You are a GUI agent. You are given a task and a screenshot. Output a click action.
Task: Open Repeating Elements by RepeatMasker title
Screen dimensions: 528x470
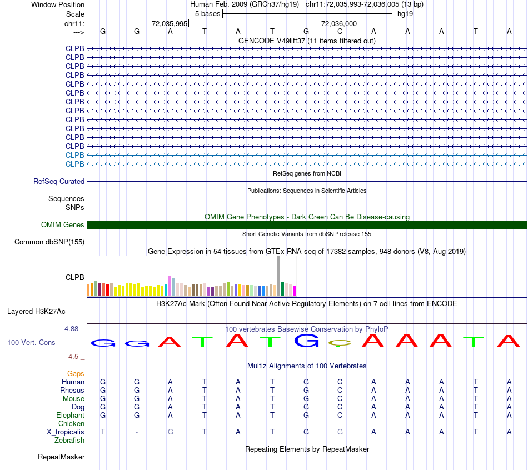click(x=307, y=449)
